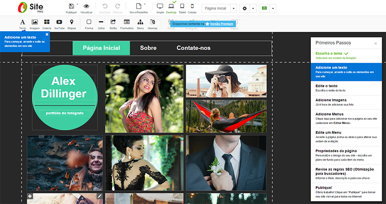
Task: Select the Formulário form tool
Action: [x=127, y=24]
